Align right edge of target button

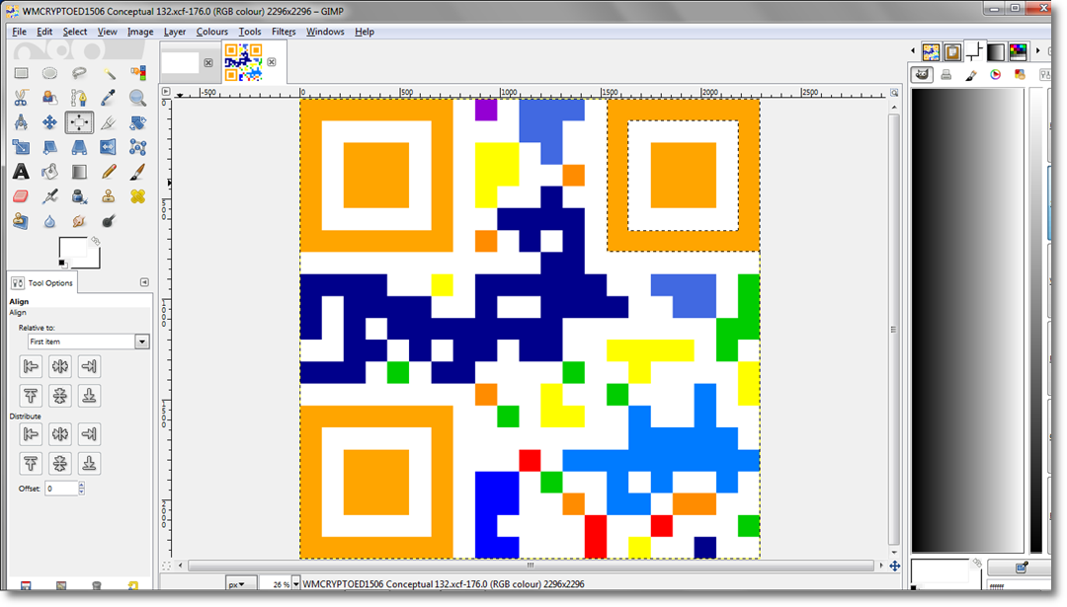point(89,367)
